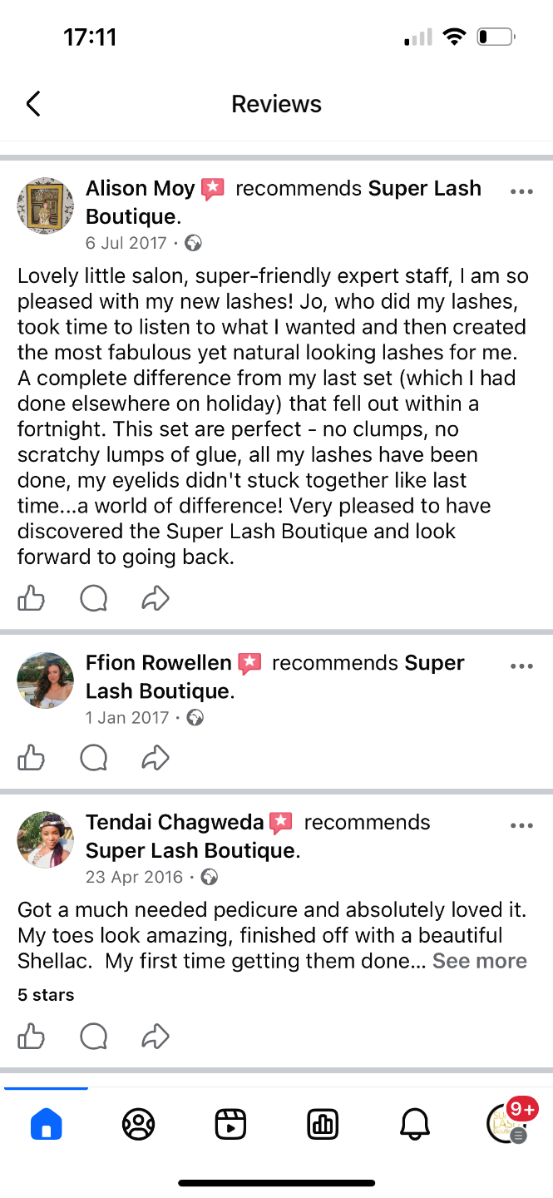Open the Reels video tab
Screen dimensions: 553x1198
coord(230,1125)
